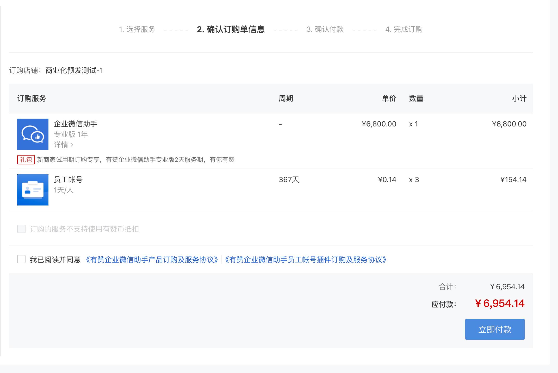Select step 3. 确认付款
558x373 pixels.
tap(325, 29)
